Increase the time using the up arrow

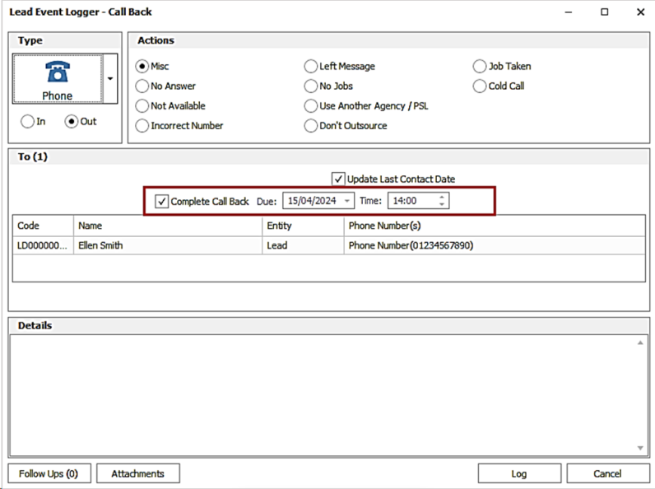(442, 197)
